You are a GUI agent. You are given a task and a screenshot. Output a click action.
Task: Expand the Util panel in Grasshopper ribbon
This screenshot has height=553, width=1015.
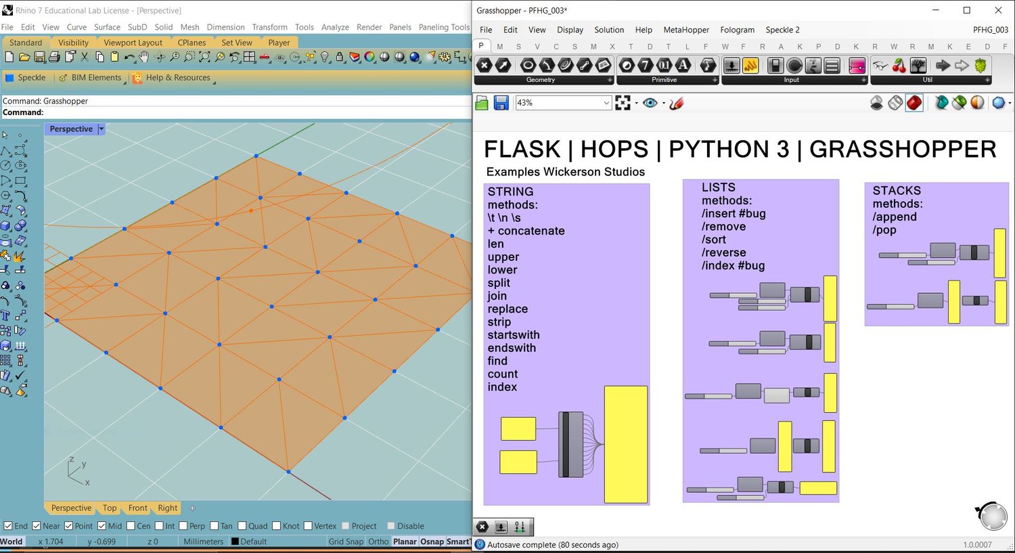(x=987, y=80)
